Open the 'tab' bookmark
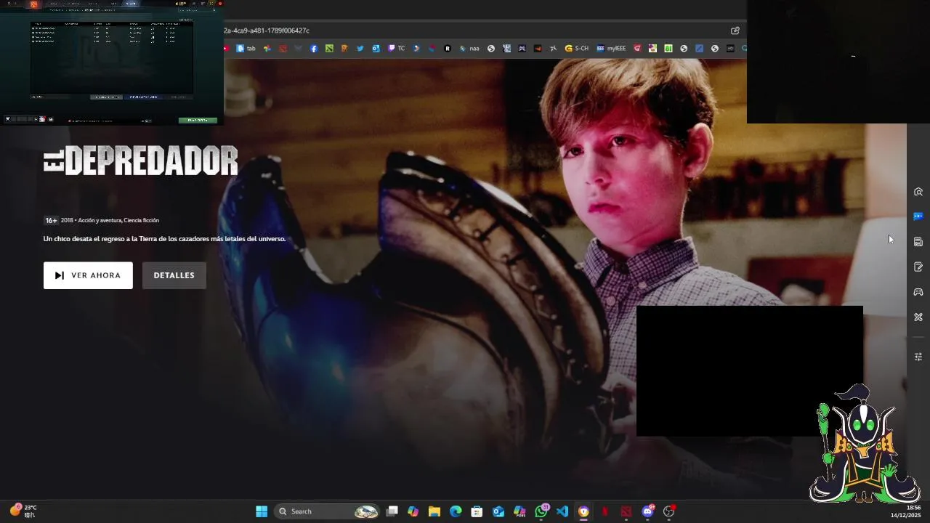The width and height of the screenshot is (930, 523). (246, 49)
